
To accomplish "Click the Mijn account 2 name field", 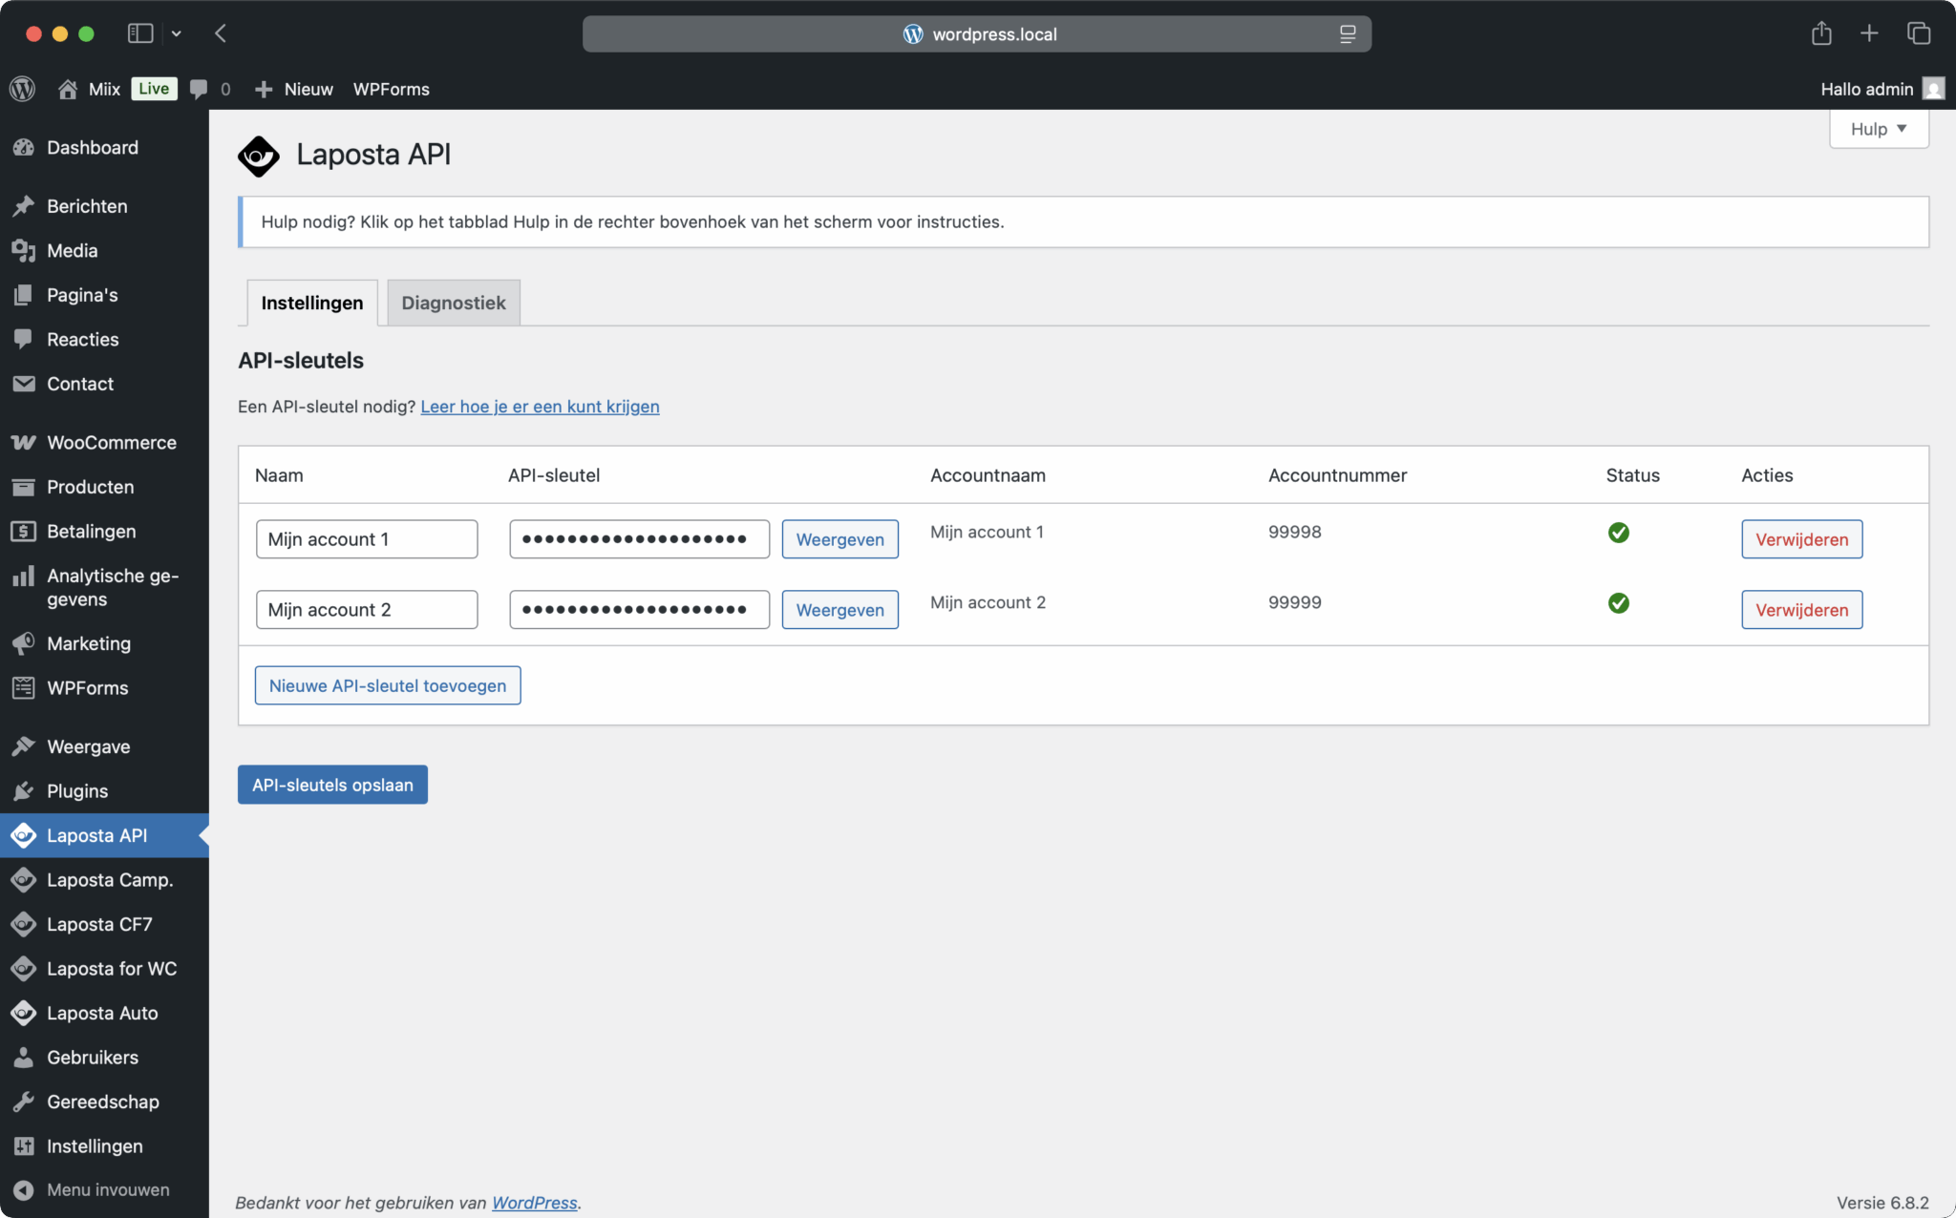I will click(366, 610).
